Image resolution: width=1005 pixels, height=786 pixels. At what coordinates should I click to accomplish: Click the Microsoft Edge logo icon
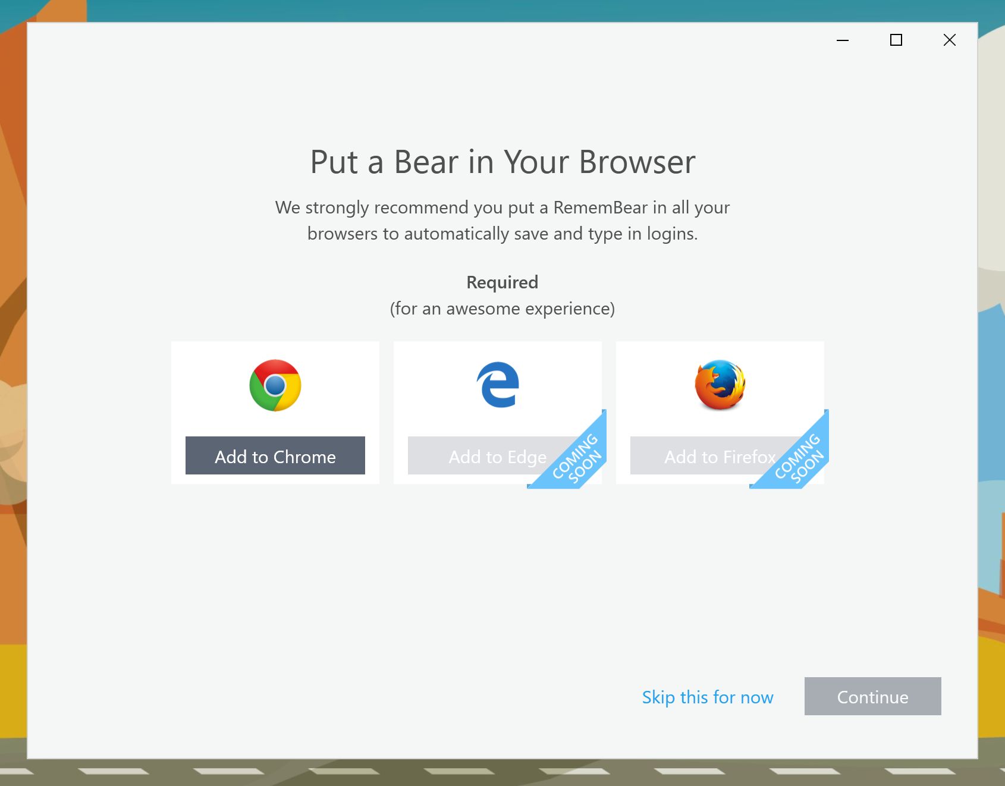[498, 385]
